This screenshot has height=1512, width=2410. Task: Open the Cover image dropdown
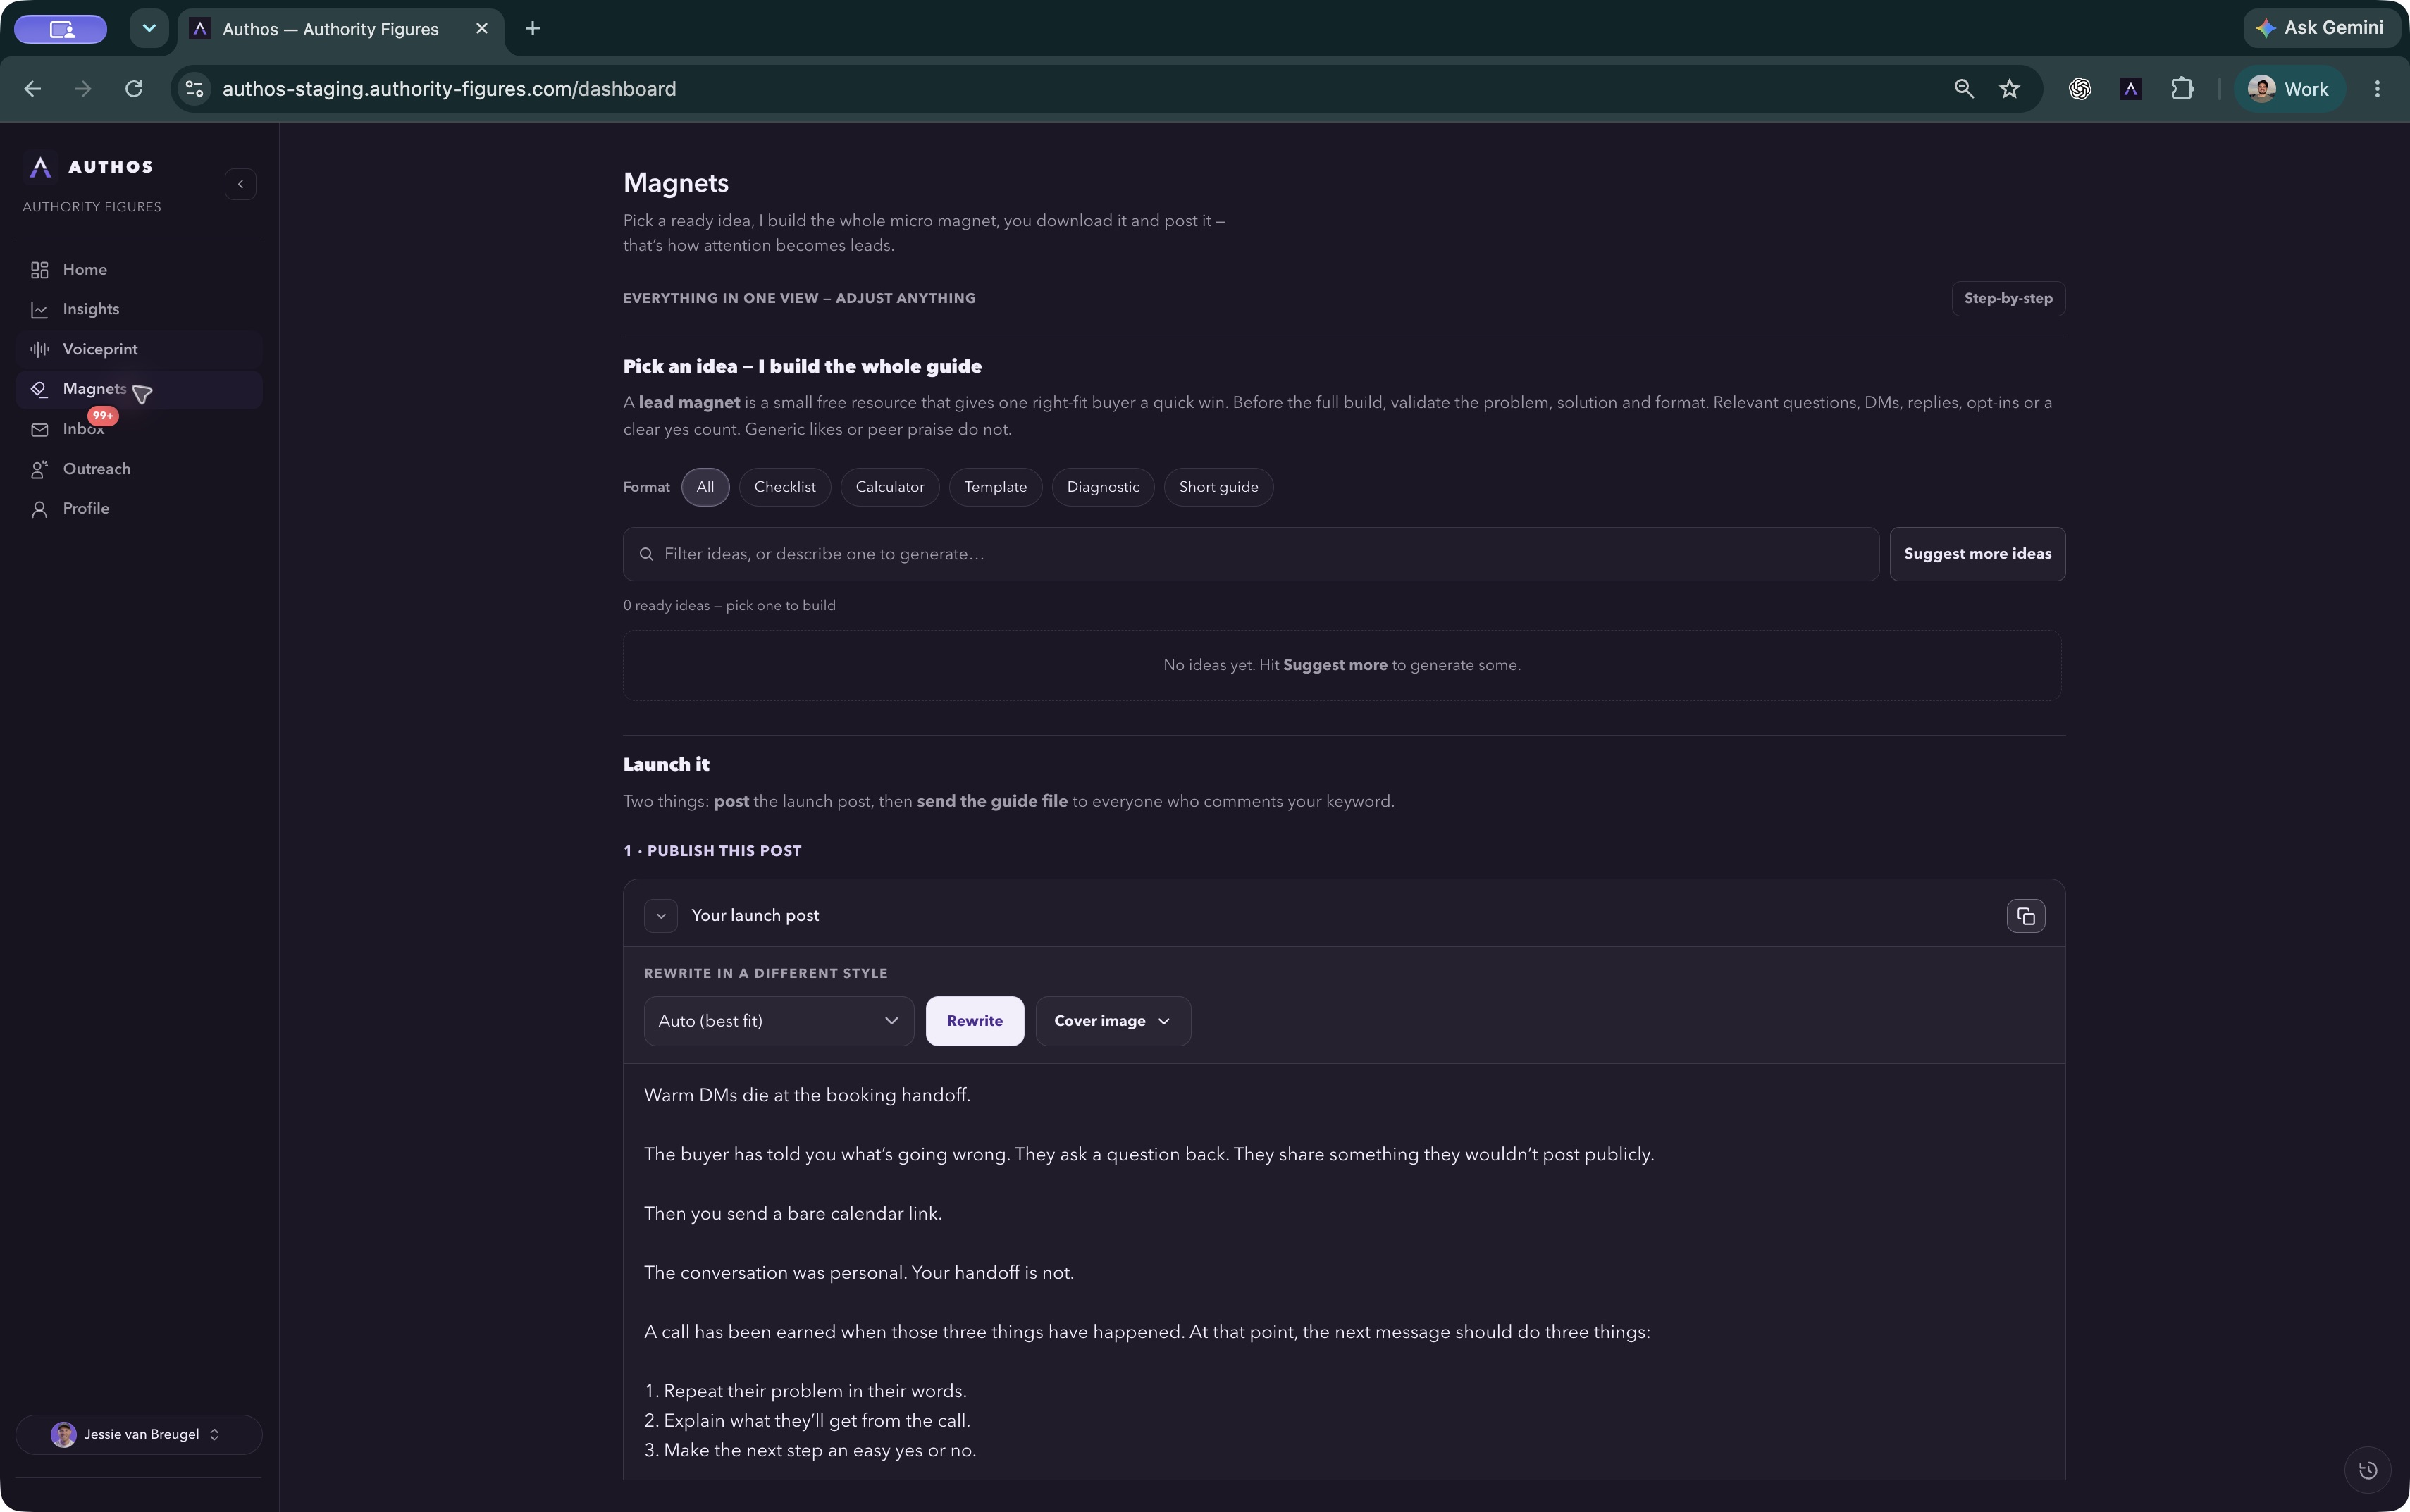click(1113, 1021)
